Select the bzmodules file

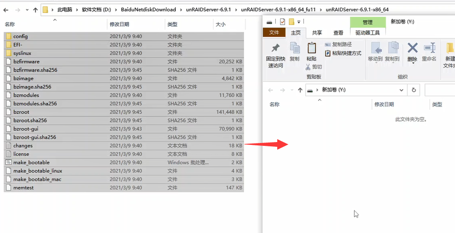124,95
